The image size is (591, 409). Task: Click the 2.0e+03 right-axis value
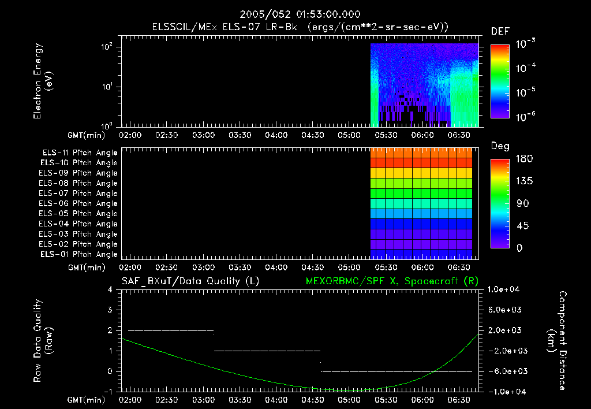tap(504, 330)
